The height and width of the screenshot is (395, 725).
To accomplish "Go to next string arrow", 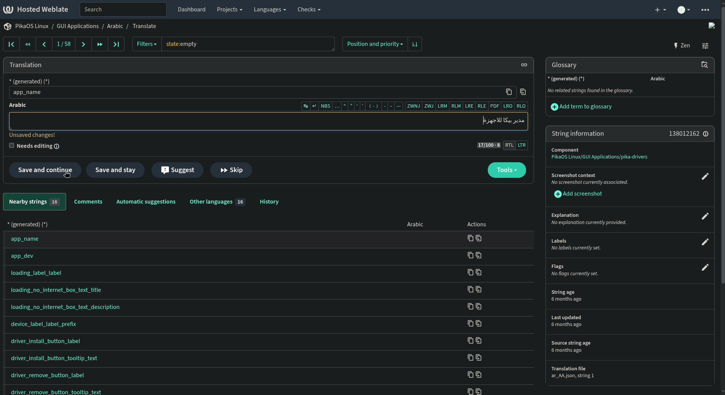I will [x=84, y=44].
